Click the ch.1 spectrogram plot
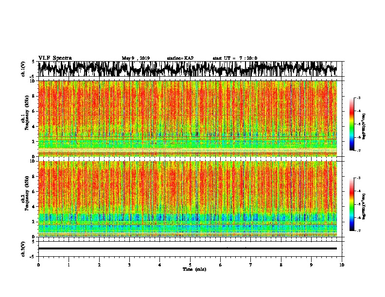This screenshot has width=385, height=297. click(187, 118)
